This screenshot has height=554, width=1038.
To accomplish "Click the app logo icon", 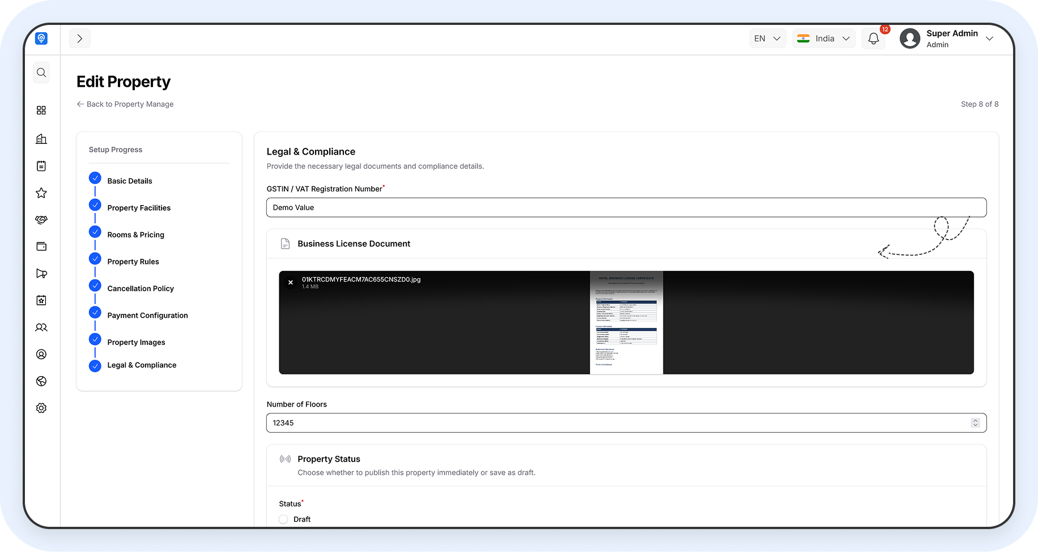I will click(x=41, y=39).
